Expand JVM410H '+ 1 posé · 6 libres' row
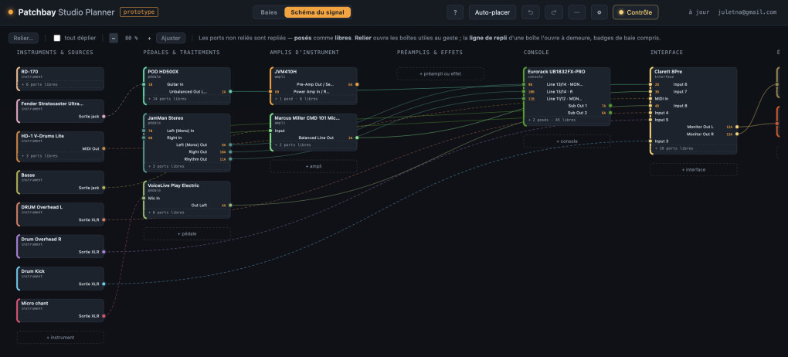Image resolution: width=788 pixels, height=357 pixels. tap(314, 99)
